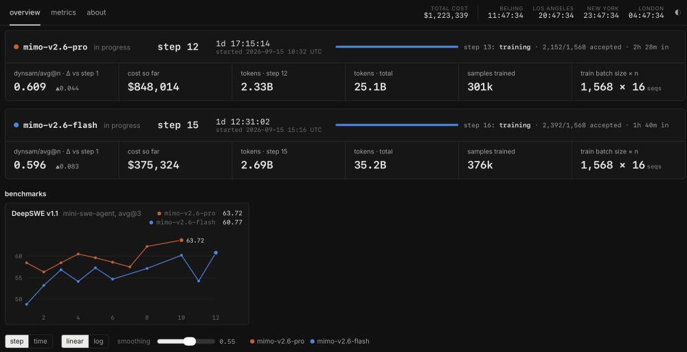Viewport: 687px width, 352px height.
Task: Click the blue dot beside mimo-v2.6-flash run title
Action: coord(16,125)
